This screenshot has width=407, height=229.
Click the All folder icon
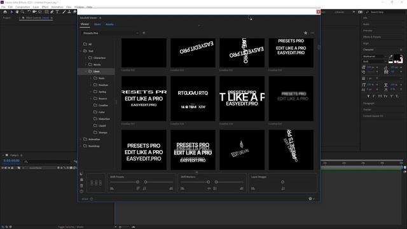(85, 44)
